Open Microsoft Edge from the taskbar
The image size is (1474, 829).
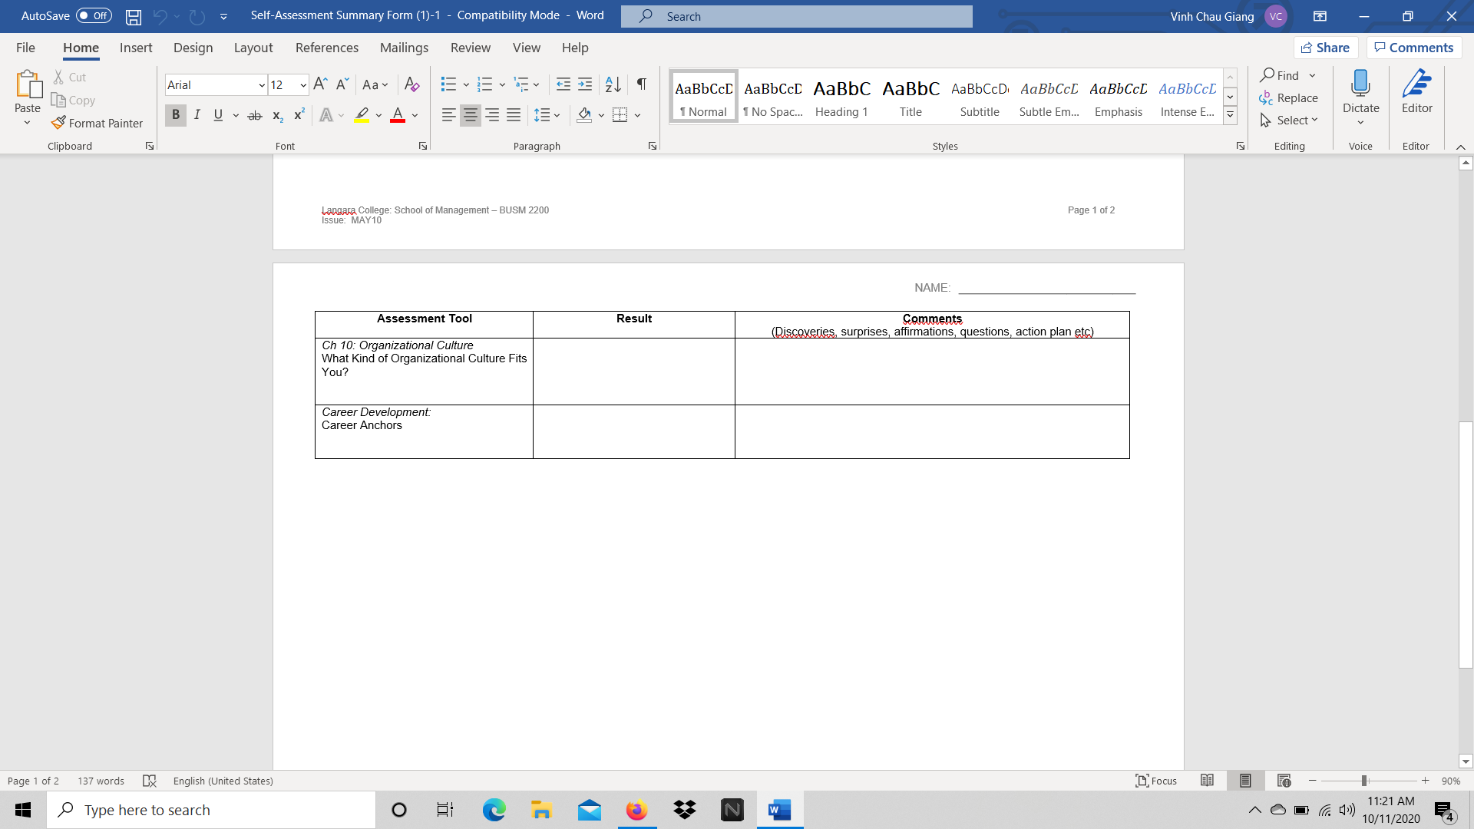pos(494,810)
